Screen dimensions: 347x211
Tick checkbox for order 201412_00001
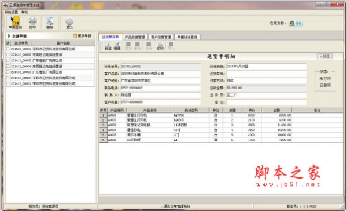point(8,83)
